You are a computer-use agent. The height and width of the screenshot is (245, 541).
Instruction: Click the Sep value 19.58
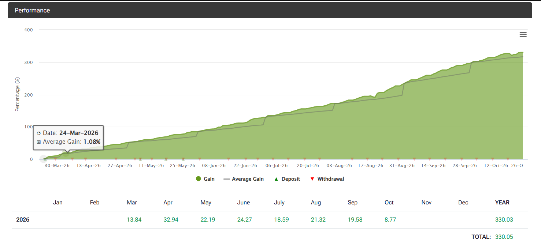[355, 220]
